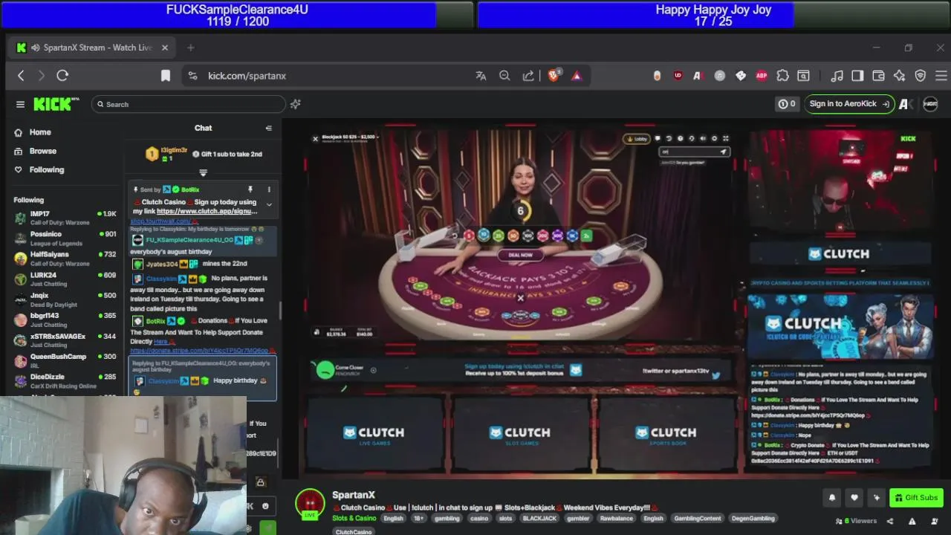Image resolution: width=951 pixels, height=535 pixels.
Task: Expand the pinned Clutch Casino message
Action: click(x=269, y=204)
